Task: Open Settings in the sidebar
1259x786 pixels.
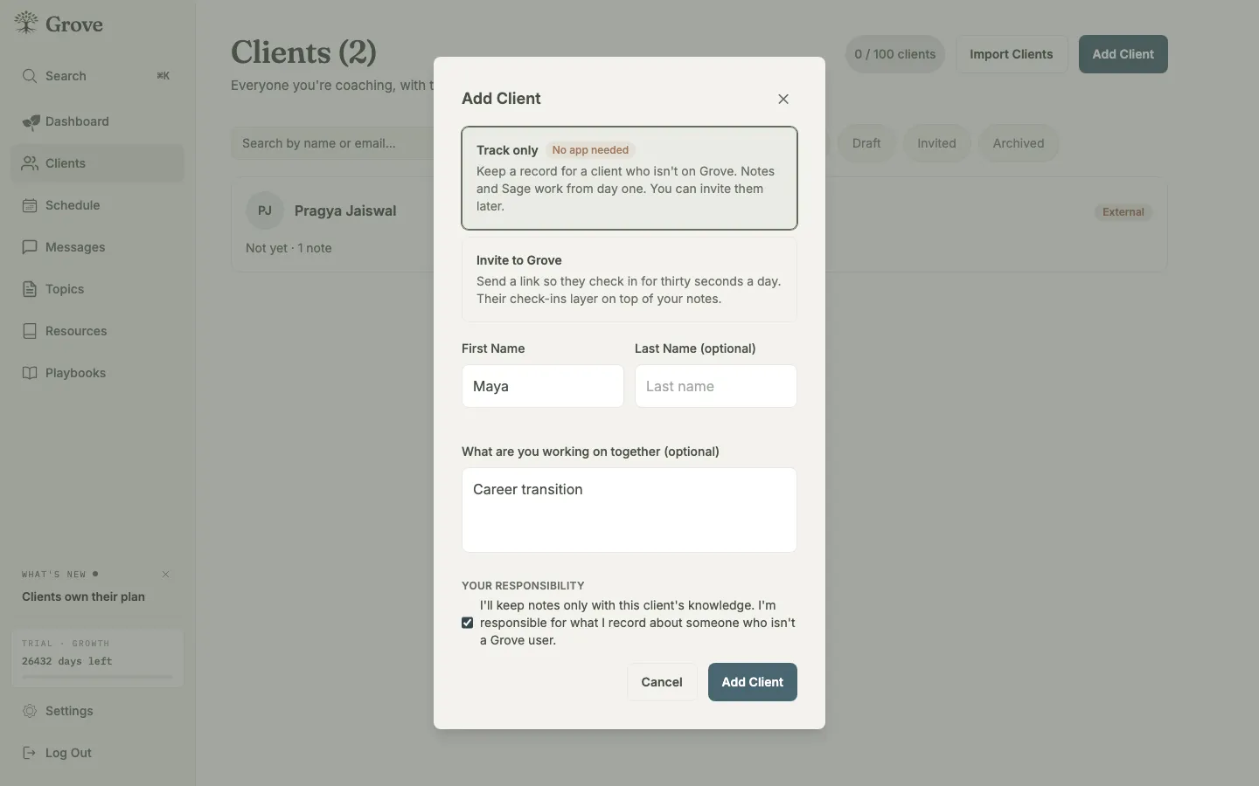Action: point(98,711)
